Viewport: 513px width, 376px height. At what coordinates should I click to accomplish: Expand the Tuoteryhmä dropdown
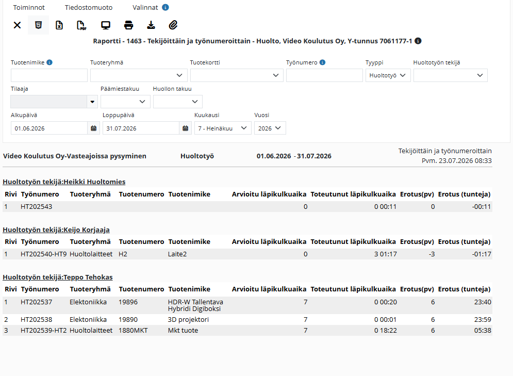(139, 75)
